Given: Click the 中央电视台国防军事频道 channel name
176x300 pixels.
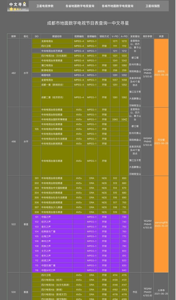Looking at the screenshot, I should 54,119.
